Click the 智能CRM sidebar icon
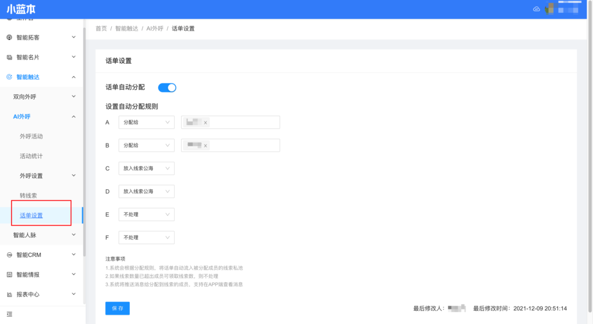The height and width of the screenshot is (324, 593). tap(9, 255)
